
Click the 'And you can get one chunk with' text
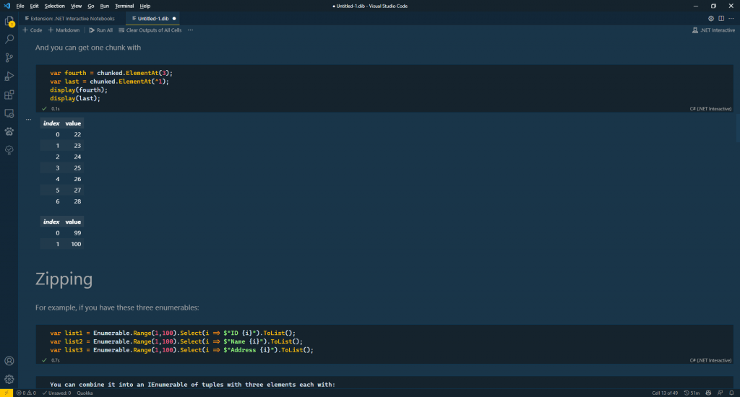87,48
